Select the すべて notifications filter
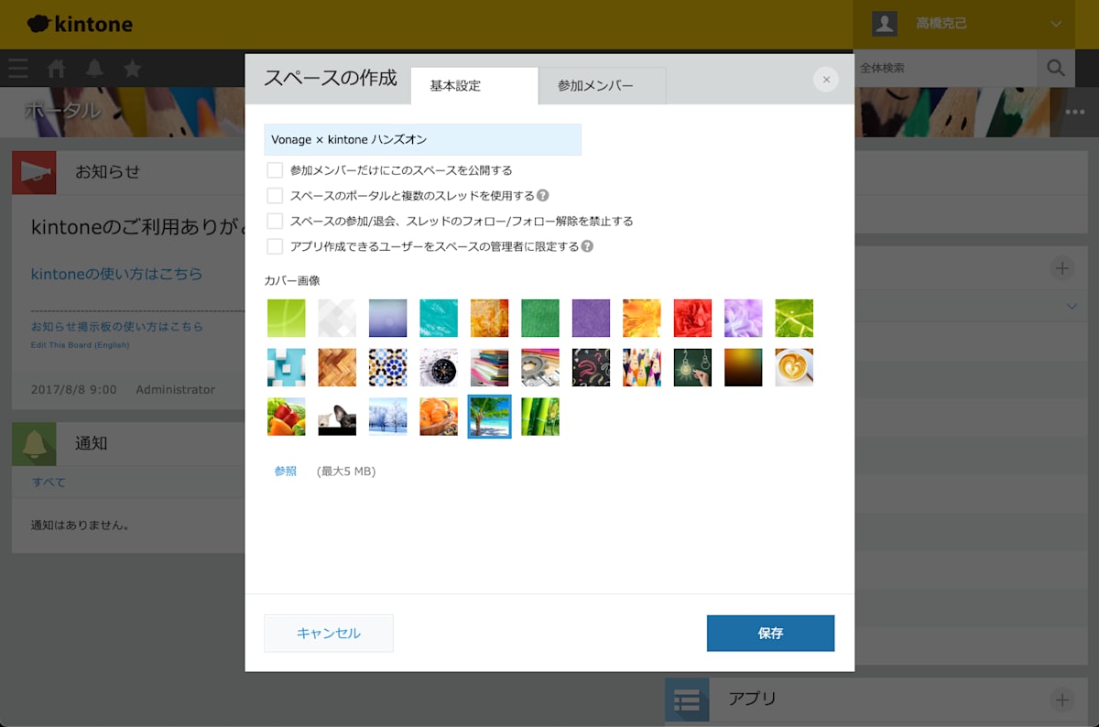 tap(49, 483)
